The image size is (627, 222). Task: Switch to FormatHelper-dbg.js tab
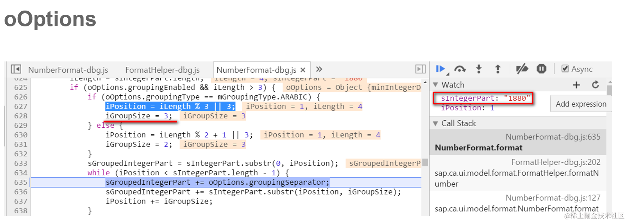[163, 70]
